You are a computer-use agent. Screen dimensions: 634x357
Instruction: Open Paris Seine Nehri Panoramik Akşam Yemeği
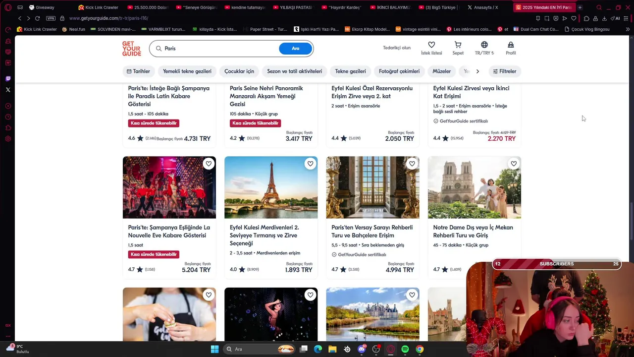pyautogui.click(x=266, y=96)
